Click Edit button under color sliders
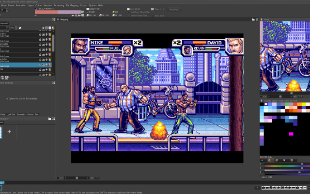310x194 pixels. point(270,177)
